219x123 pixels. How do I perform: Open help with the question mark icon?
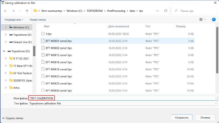[x=214, y=19]
